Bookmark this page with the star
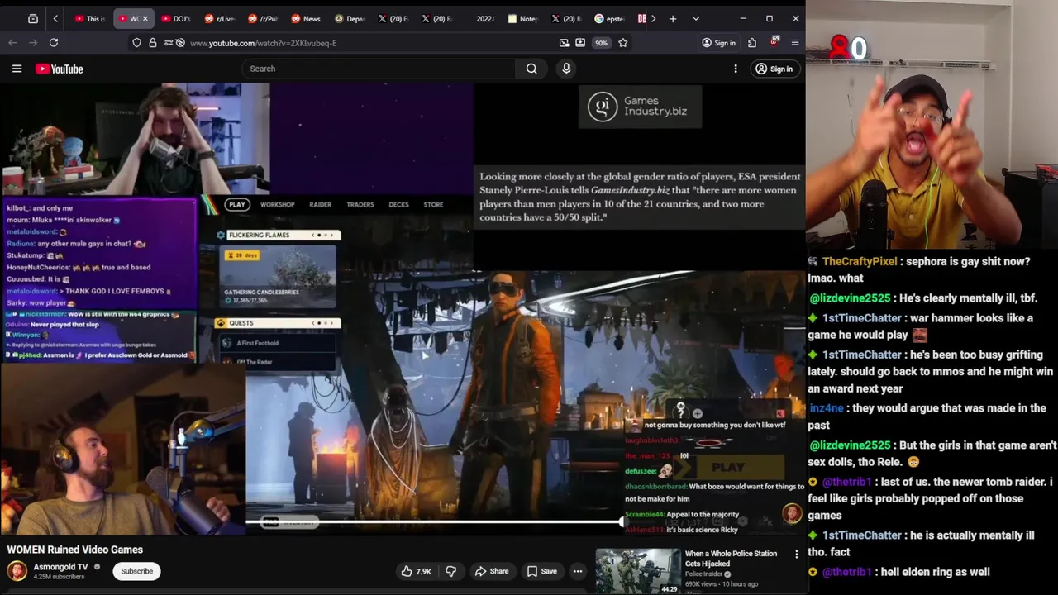 pos(623,43)
